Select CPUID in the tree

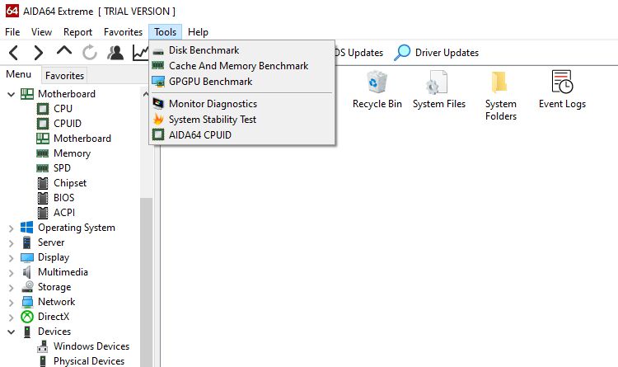(68, 124)
